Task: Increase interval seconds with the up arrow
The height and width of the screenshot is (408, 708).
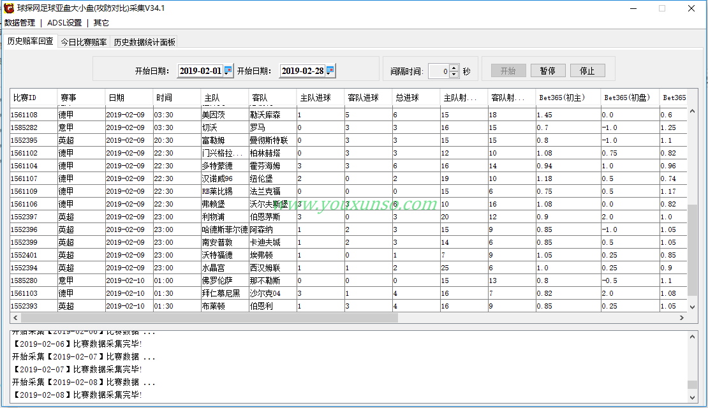Action: [454, 68]
